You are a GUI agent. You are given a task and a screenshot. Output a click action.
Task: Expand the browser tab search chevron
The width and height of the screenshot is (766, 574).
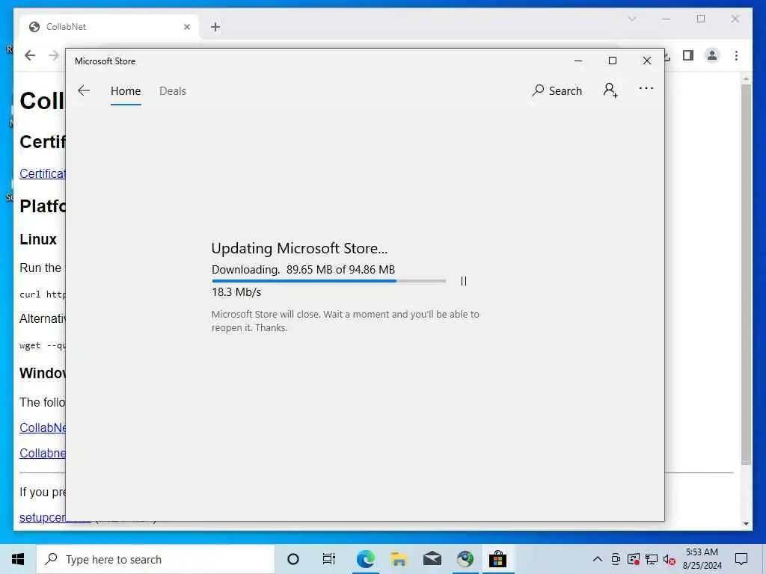pos(631,19)
